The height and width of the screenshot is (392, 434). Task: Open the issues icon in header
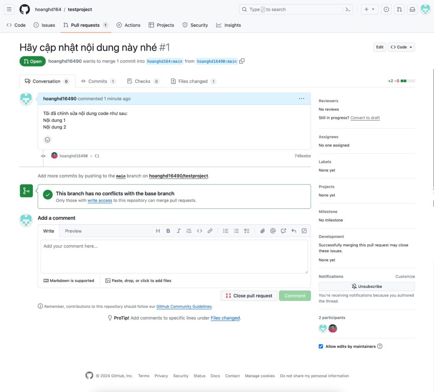point(386,9)
